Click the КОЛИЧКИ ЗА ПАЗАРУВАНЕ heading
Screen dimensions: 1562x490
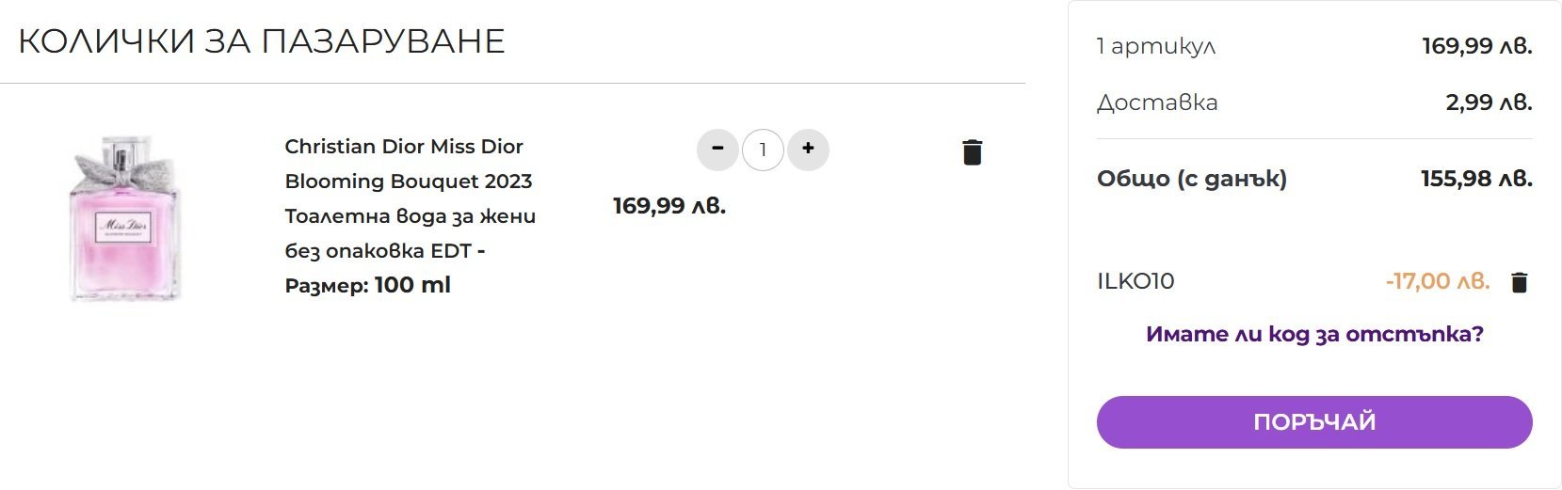click(262, 41)
